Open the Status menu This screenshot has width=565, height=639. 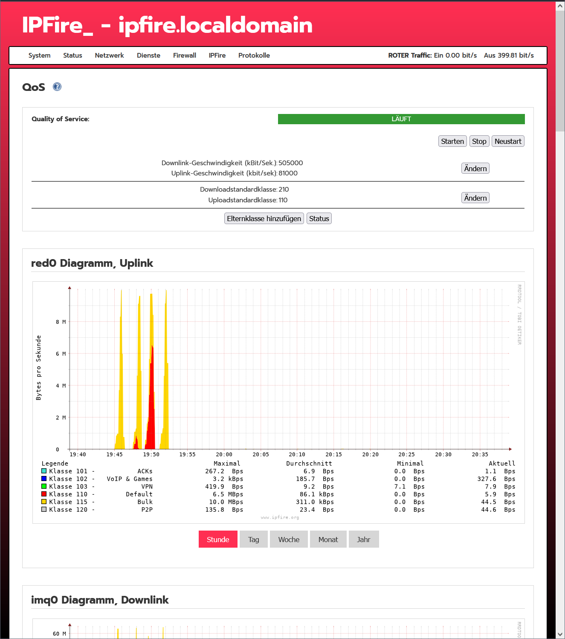point(72,55)
